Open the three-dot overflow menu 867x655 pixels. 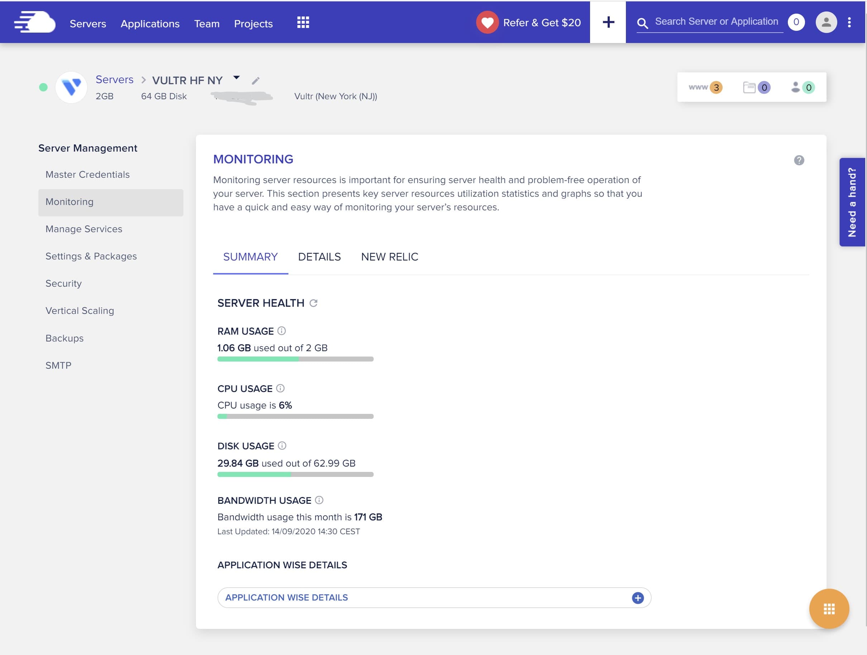(x=850, y=22)
